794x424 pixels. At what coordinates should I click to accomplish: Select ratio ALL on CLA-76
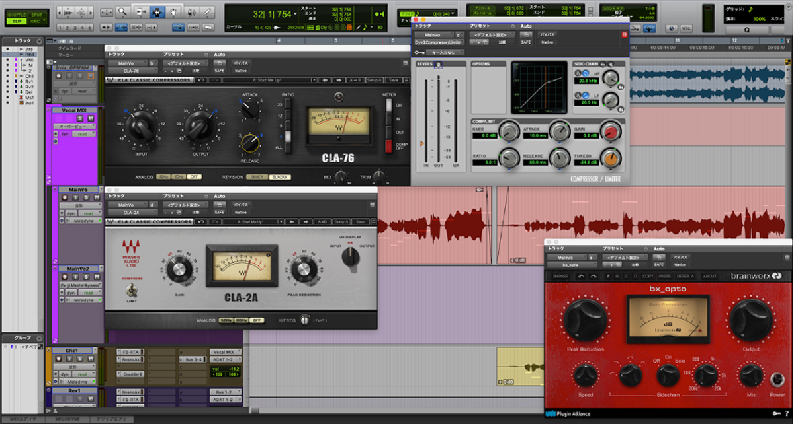pos(287,147)
